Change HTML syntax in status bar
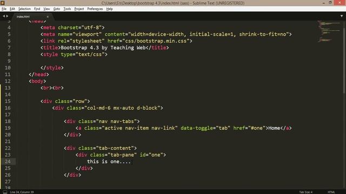Image resolution: width=346 pixels, height=194 pixels. (x=331, y=192)
